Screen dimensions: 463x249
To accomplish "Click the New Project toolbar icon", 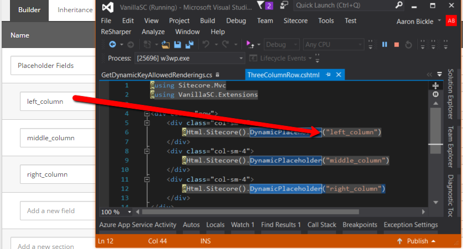I will [147, 45].
